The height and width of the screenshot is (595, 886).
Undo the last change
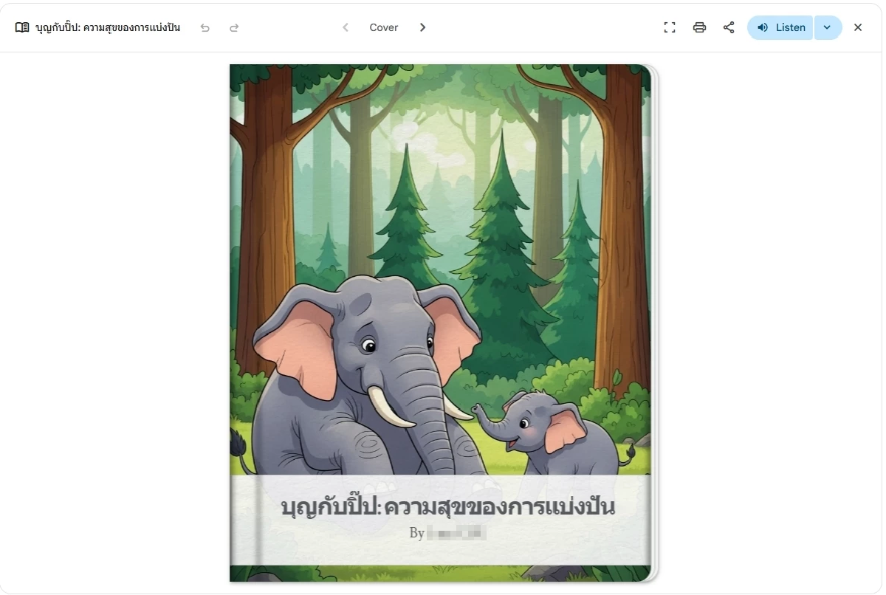pyautogui.click(x=205, y=27)
